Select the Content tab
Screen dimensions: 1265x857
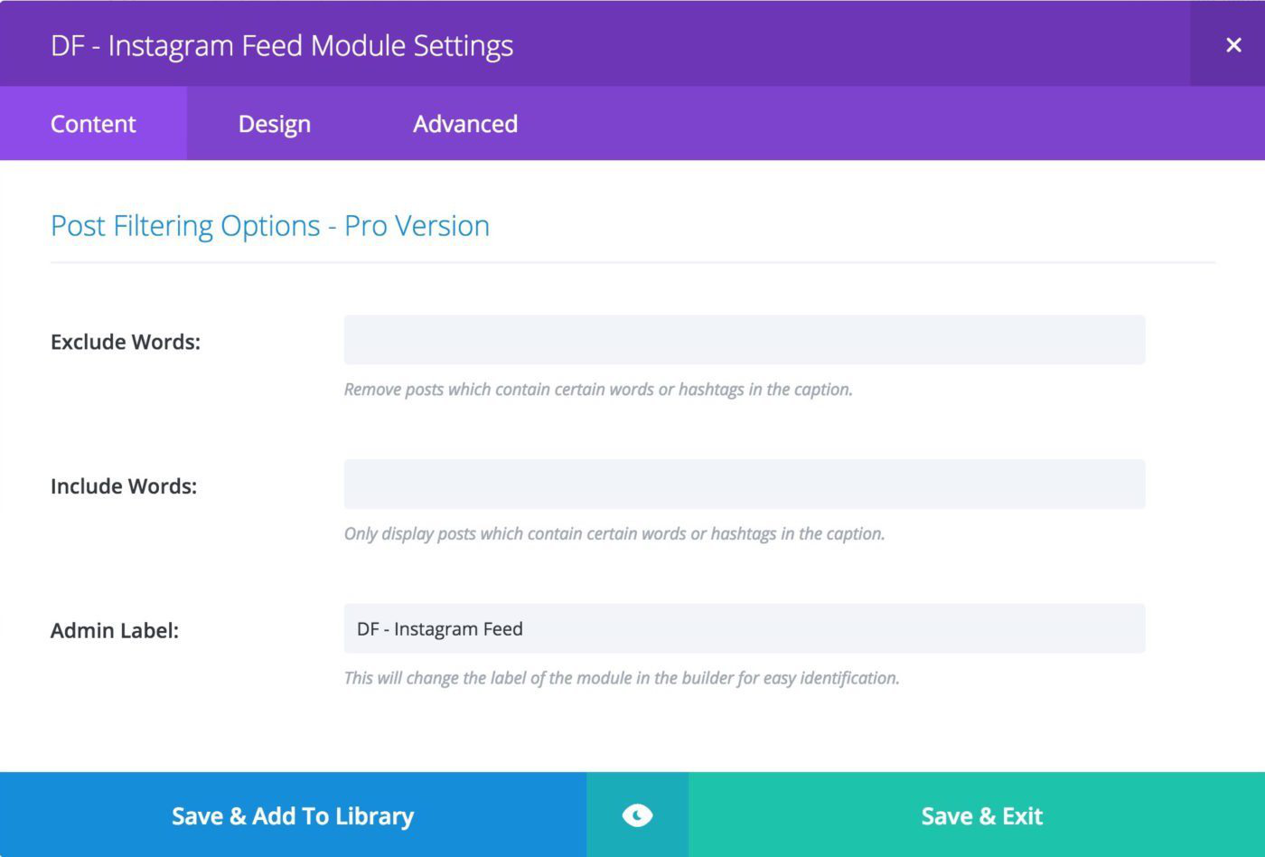click(x=93, y=124)
